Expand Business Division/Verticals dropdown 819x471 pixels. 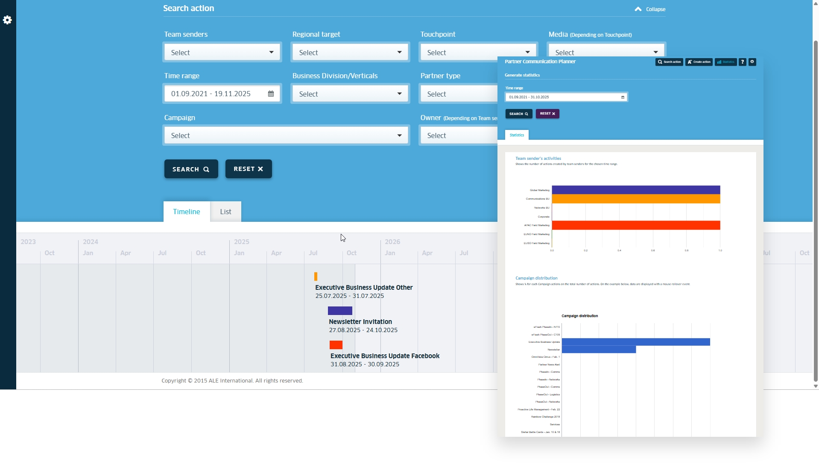(x=350, y=94)
